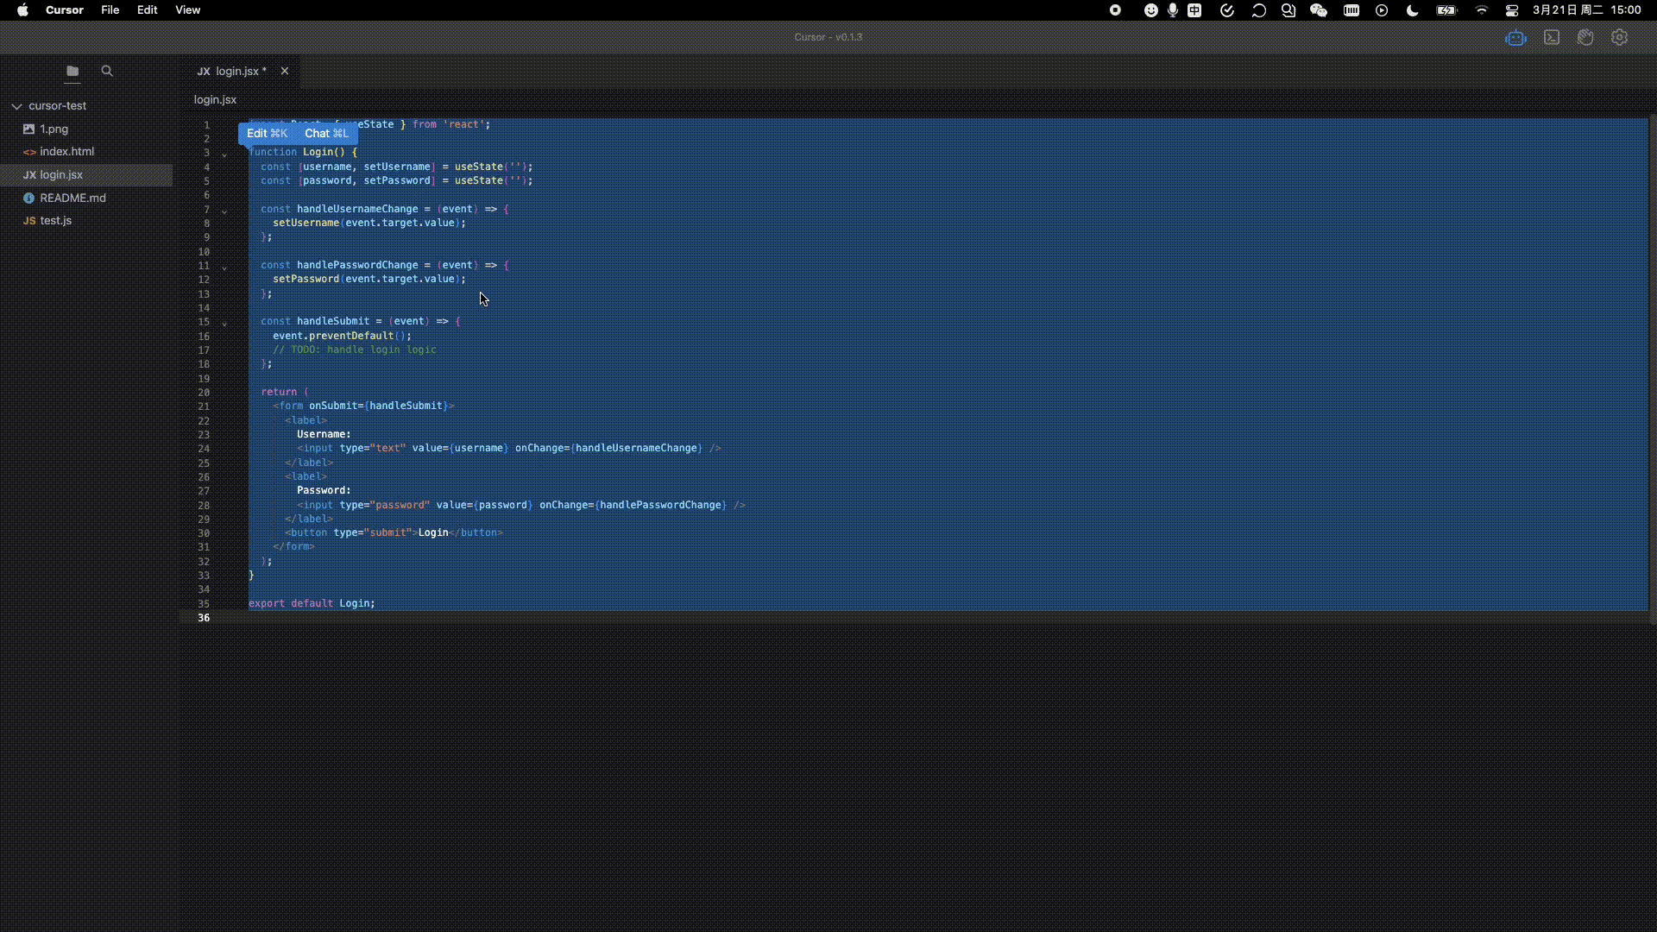Click the Edit ⌘K popup button

tap(267, 134)
